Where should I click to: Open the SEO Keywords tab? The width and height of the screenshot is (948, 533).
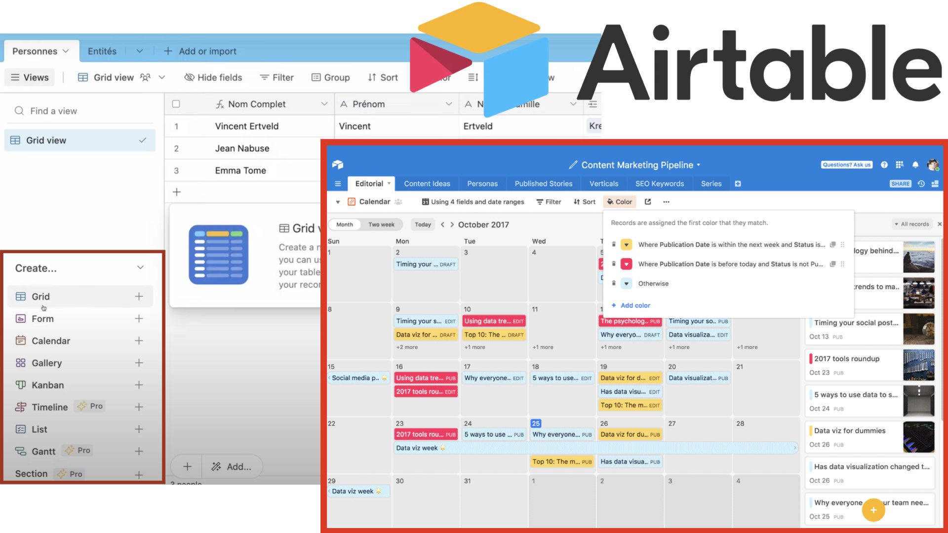[x=659, y=184]
